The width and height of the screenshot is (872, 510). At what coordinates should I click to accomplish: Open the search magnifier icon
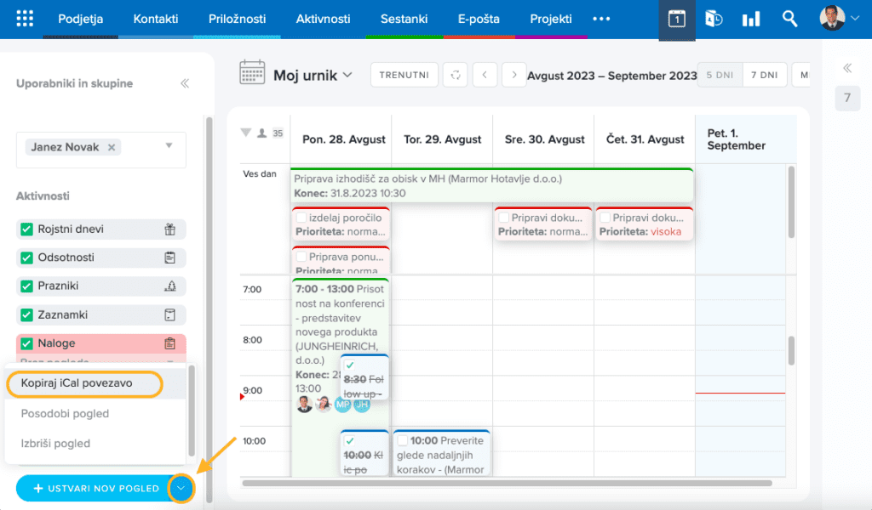[789, 19]
